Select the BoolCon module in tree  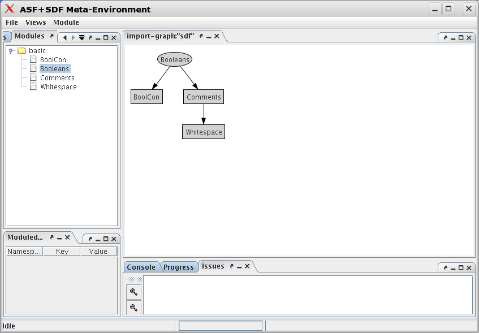pos(53,60)
